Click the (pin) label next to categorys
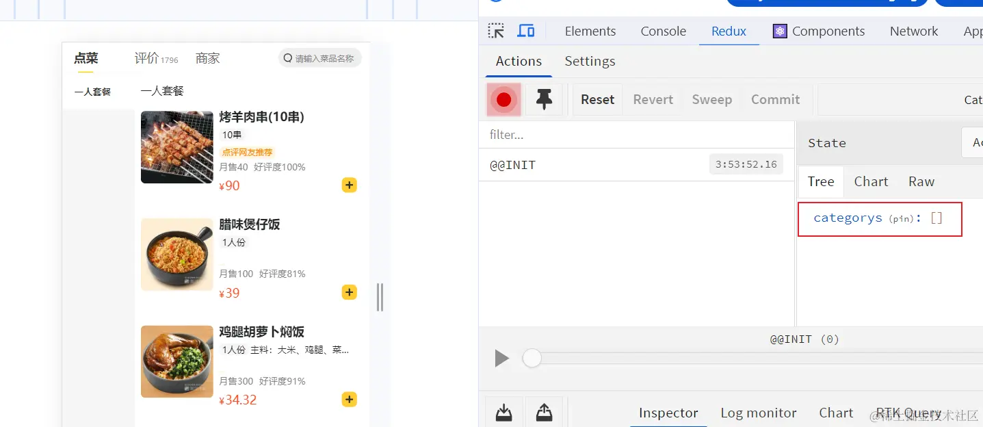This screenshot has width=983, height=427. [901, 219]
